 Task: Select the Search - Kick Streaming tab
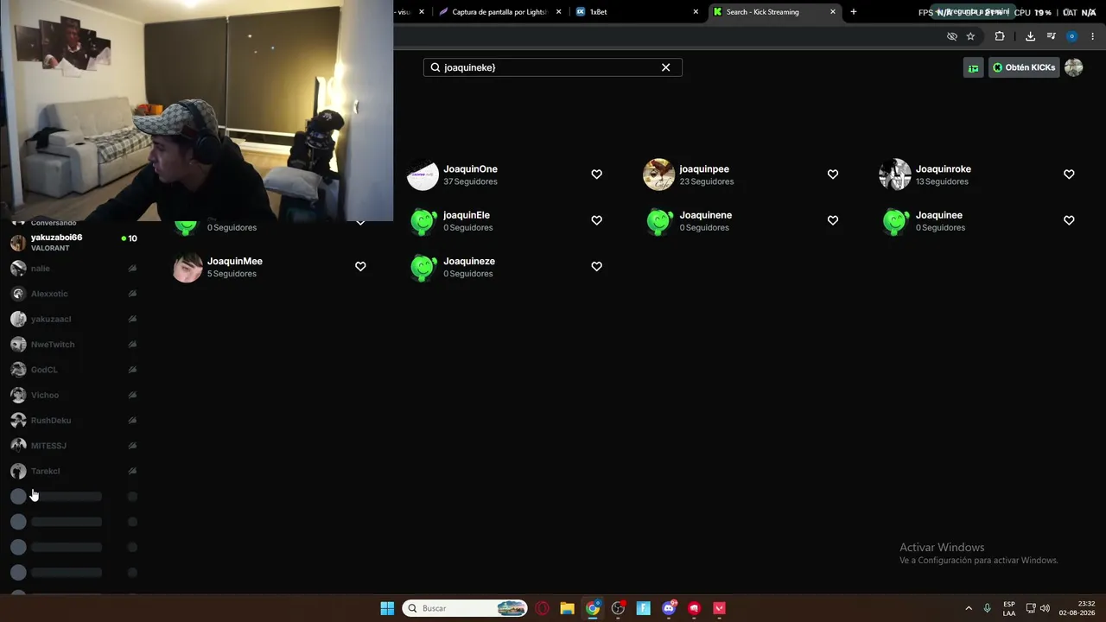(x=774, y=12)
